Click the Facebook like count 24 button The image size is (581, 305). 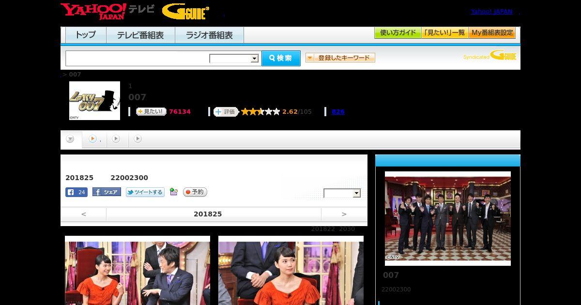[x=76, y=192]
